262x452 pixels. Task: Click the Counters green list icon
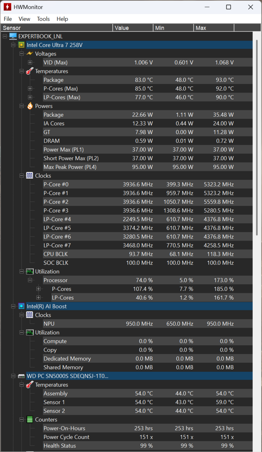[30, 420]
